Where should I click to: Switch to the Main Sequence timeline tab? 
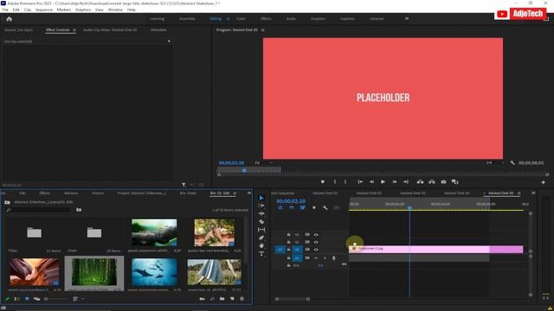pos(282,194)
